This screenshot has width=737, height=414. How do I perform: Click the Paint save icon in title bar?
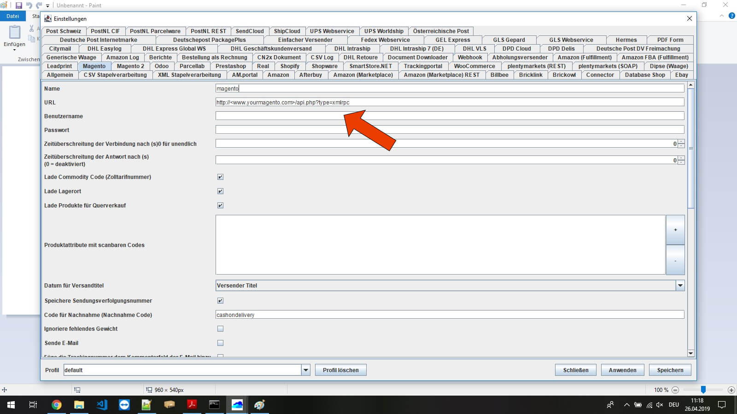click(x=19, y=6)
